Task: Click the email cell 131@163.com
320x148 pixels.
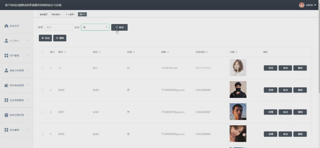Action: [169, 68]
